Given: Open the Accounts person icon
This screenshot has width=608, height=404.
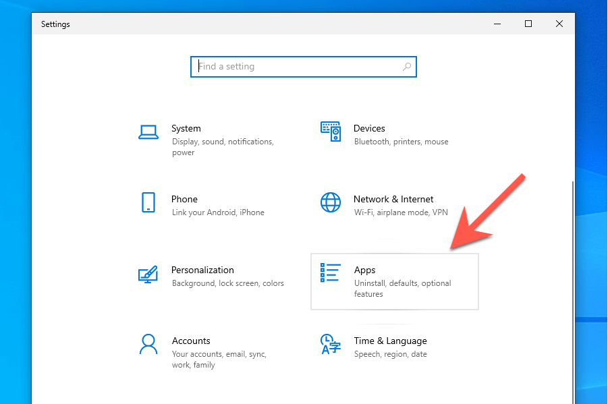Looking at the screenshot, I should click(148, 344).
